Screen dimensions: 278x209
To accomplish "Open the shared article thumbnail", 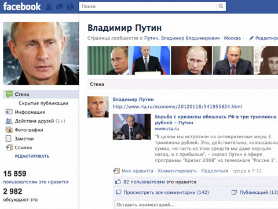I will click(131, 127).
